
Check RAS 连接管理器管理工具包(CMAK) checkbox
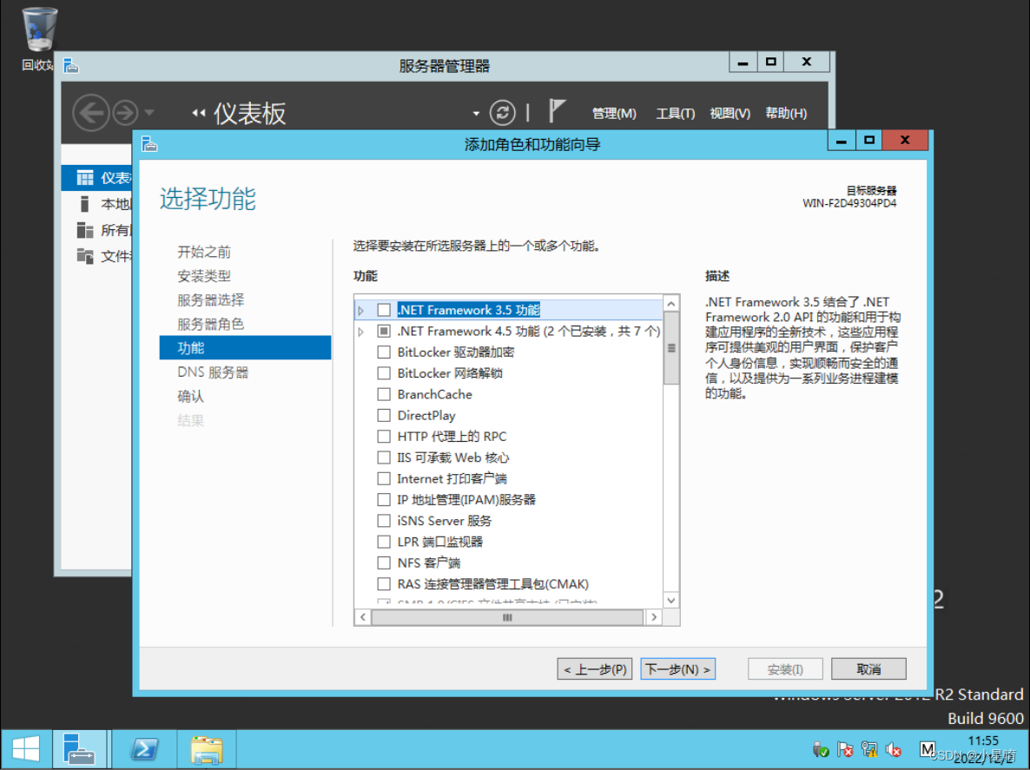pyautogui.click(x=384, y=582)
